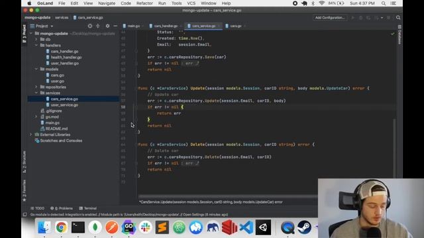424x238 pixels.
Task: Open the Structure tool window stripe
Action: pos(25,161)
